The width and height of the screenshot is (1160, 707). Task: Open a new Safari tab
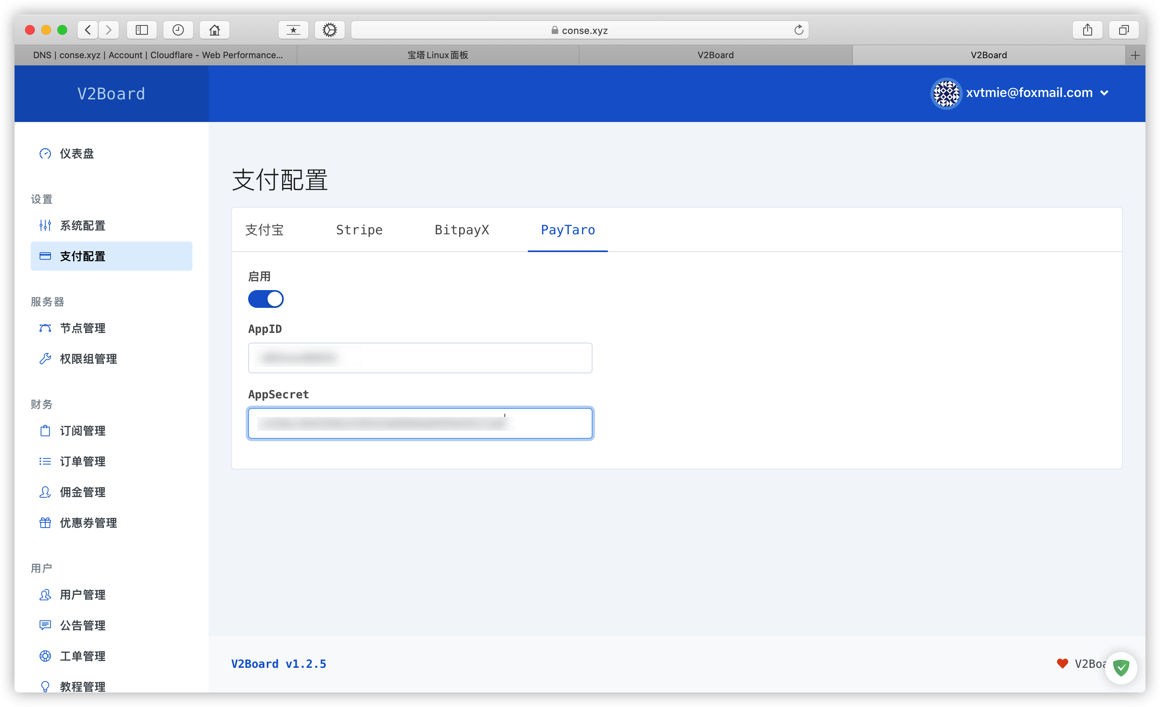pos(1135,55)
